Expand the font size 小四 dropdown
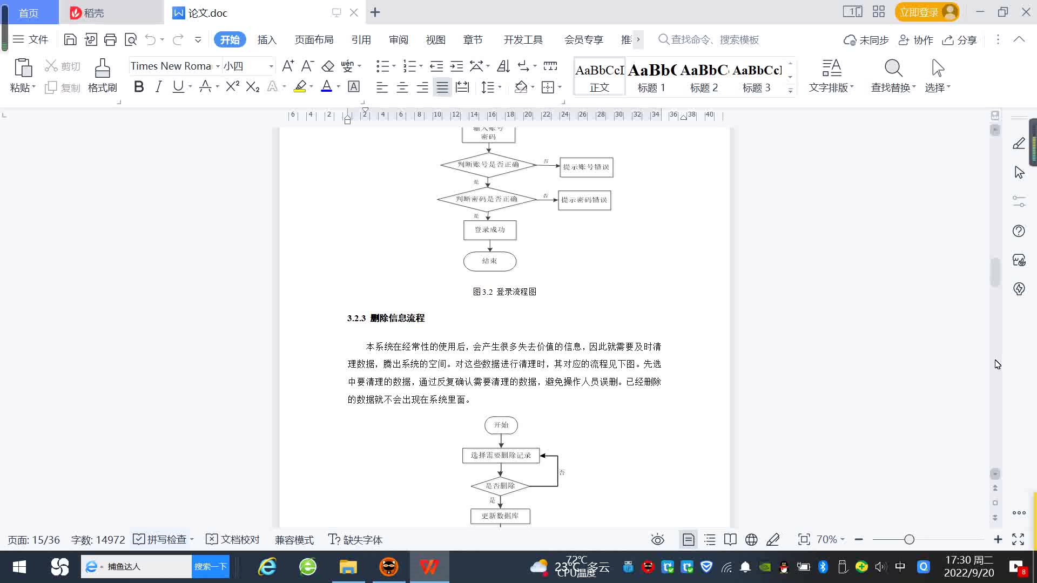The width and height of the screenshot is (1037, 583). (x=271, y=66)
